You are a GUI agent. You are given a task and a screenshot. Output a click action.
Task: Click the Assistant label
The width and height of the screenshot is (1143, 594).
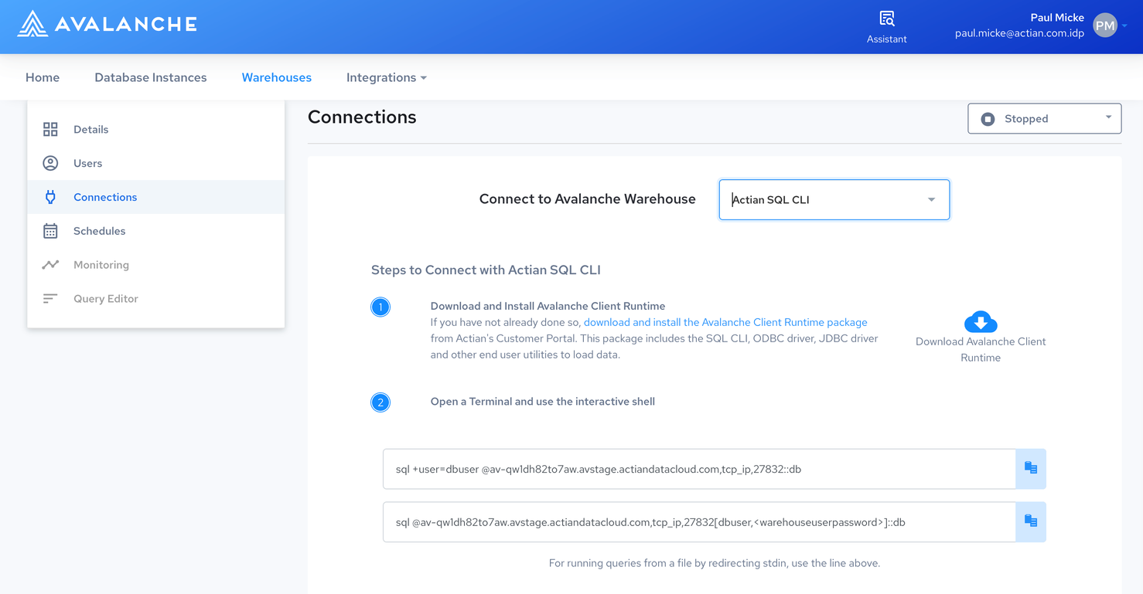887,39
